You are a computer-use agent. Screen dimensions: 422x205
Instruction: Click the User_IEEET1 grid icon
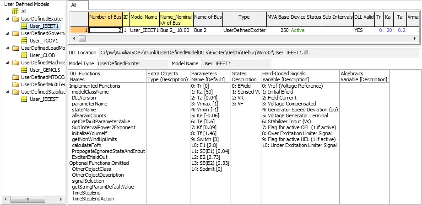click(x=24, y=26)
